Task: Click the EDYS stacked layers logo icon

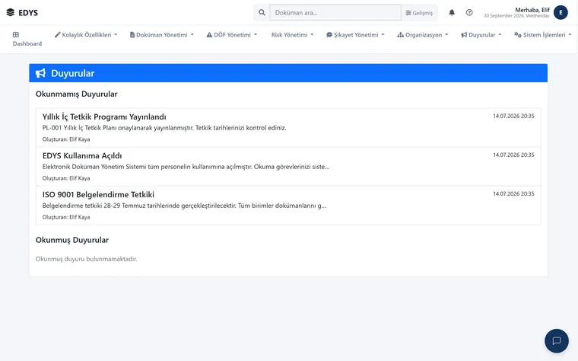Action: click(x=11, y=12)
